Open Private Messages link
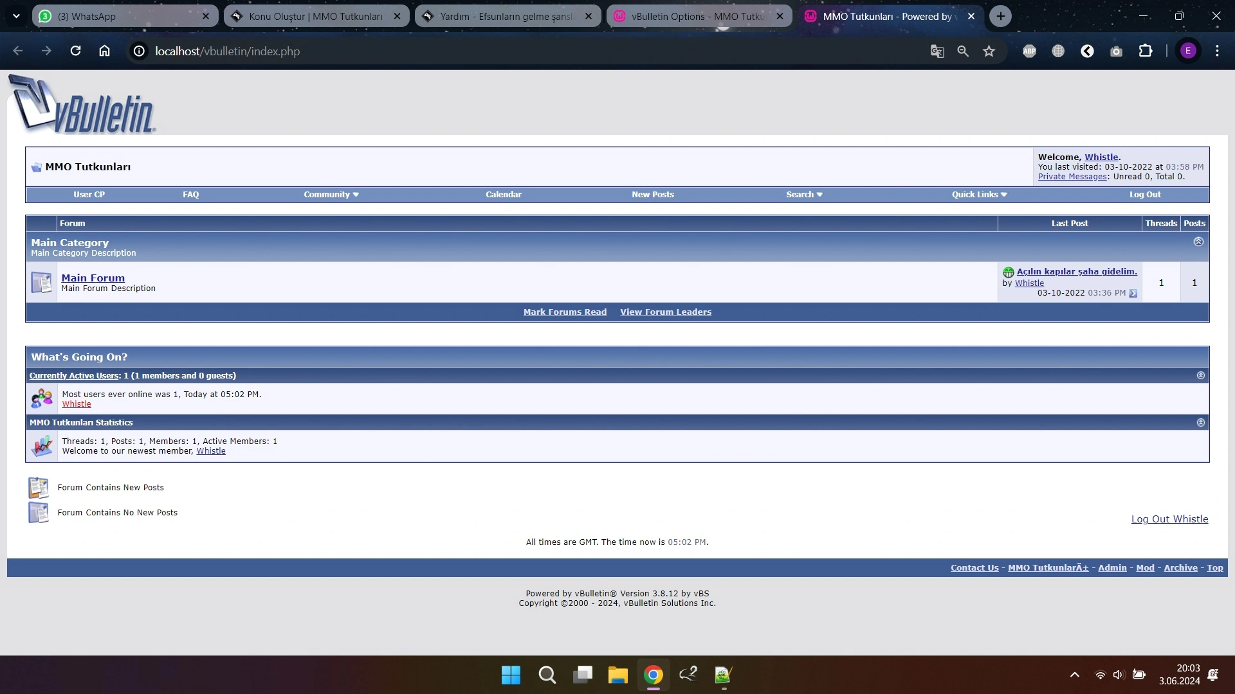 (1072, 177)
